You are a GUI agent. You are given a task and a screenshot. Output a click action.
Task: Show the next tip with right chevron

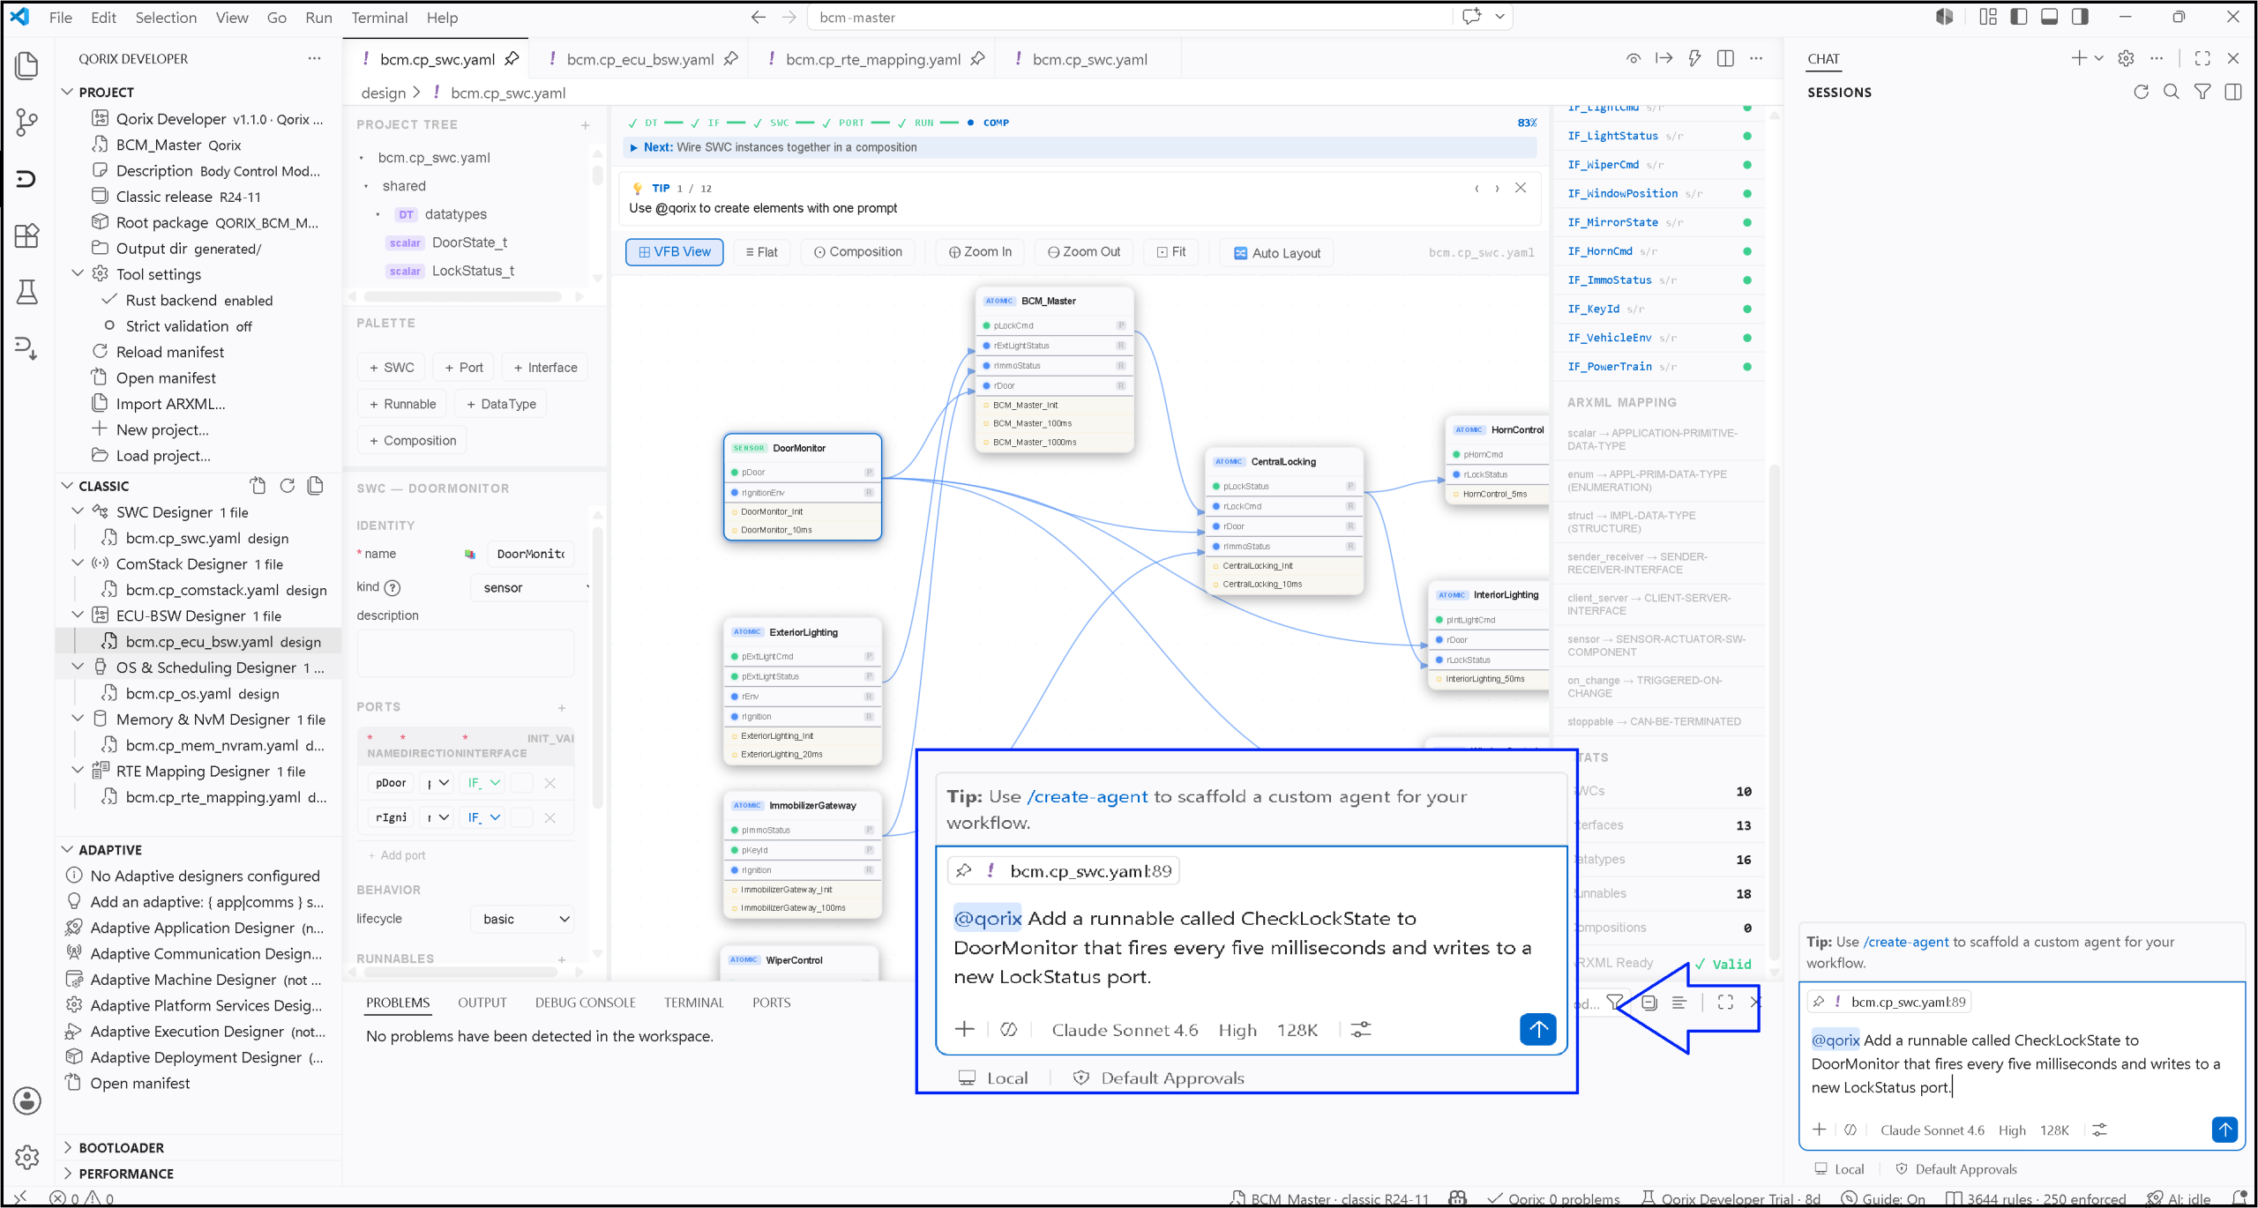(x=1497, y=189)
